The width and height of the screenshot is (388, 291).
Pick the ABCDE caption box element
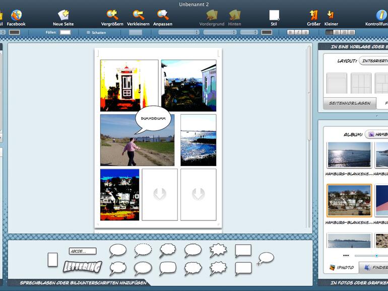(82, 251)
